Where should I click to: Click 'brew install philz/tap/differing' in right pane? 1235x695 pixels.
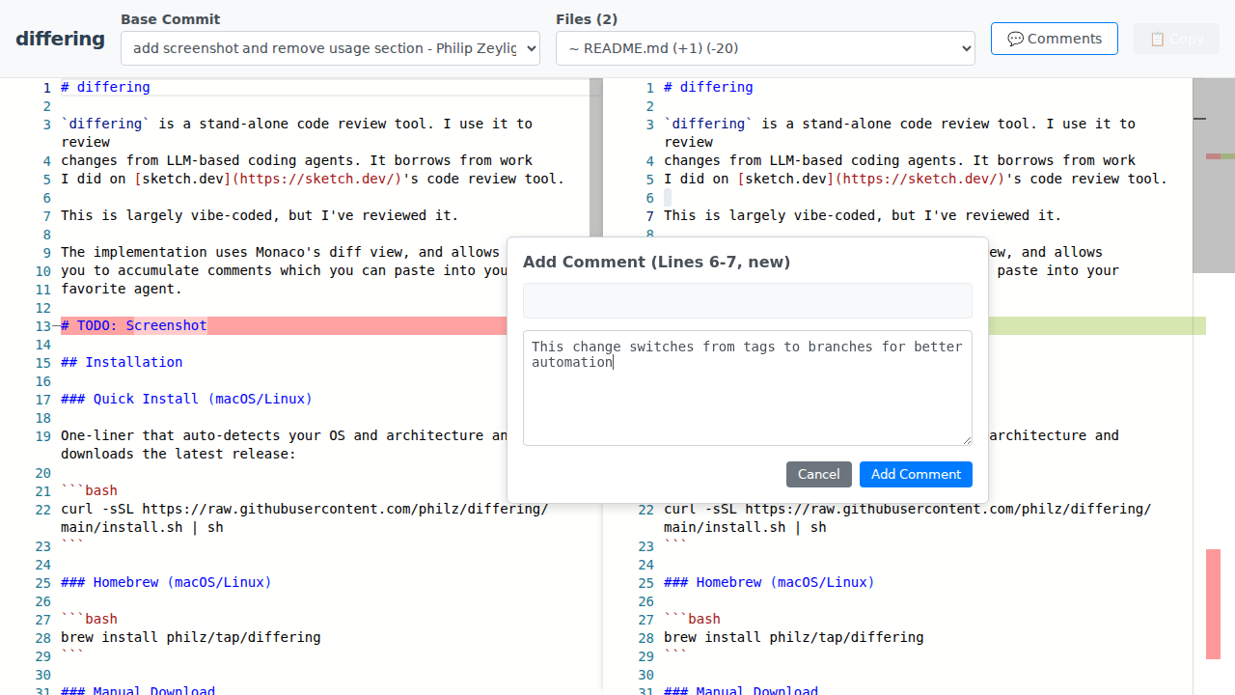pyautogui.click(x=793, y=637)
